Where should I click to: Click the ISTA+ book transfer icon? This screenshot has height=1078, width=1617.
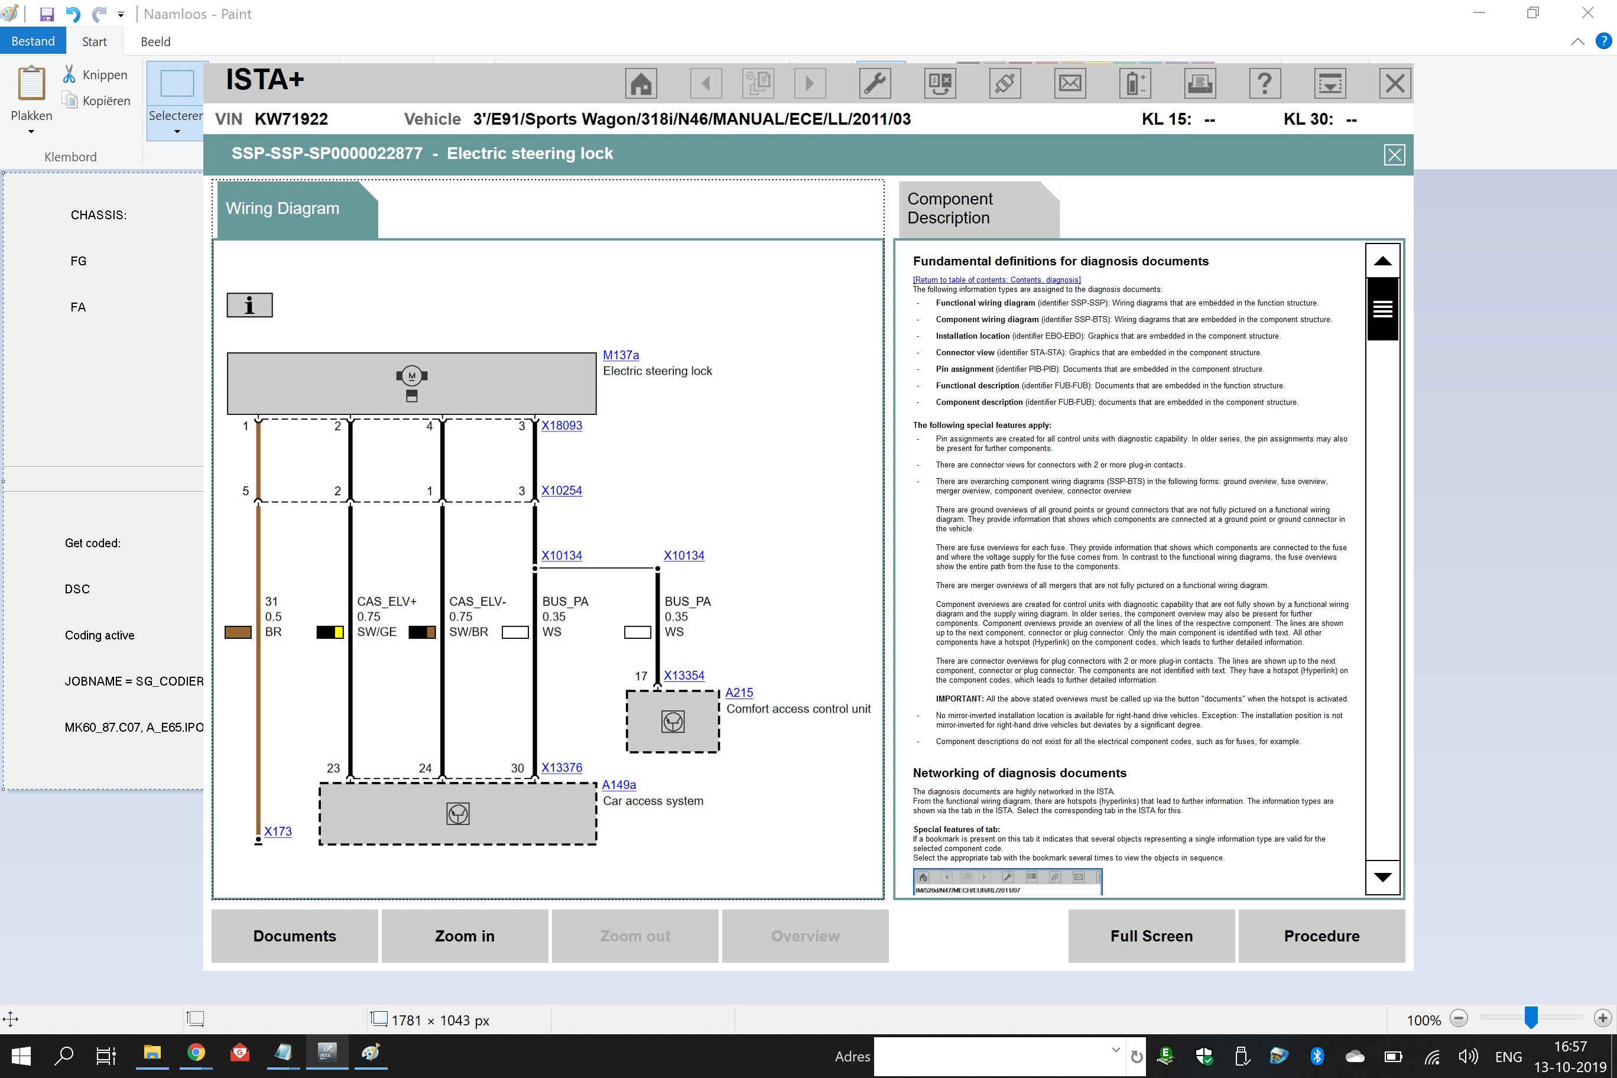click(940, 84)
